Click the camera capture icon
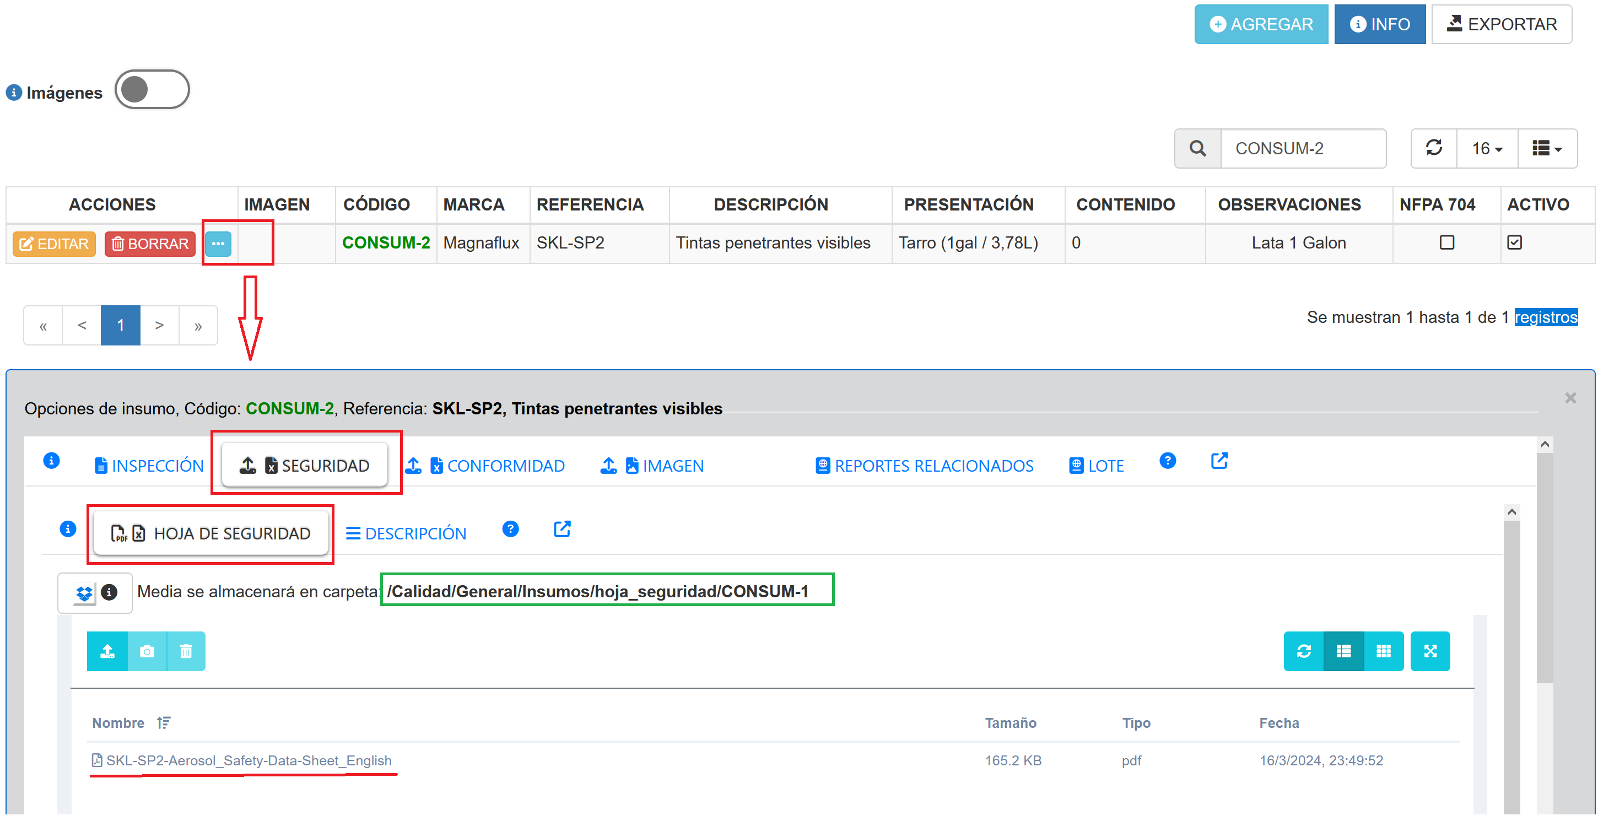 point(147,651)
